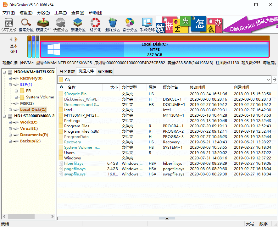Screen dimensions: 278x227
Task: Click the 大写 caps indicator in status bar
Action: [251, 224]
